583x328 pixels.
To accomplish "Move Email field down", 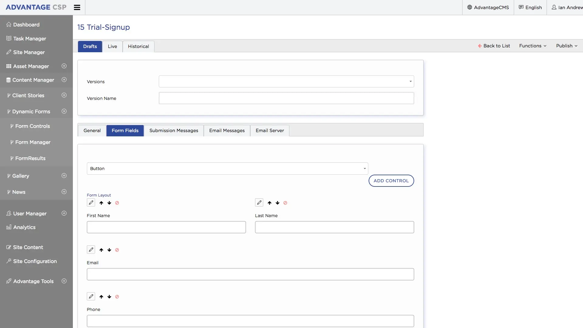I will point(109,250).
